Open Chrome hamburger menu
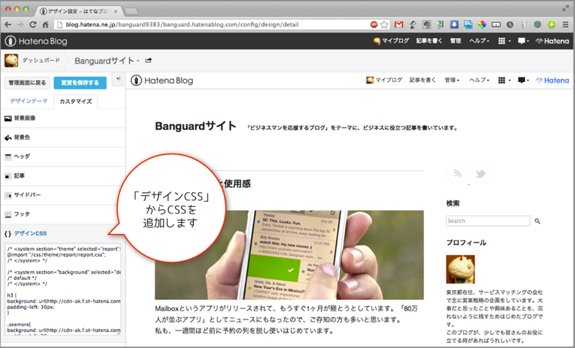 (x=565, y=25)
